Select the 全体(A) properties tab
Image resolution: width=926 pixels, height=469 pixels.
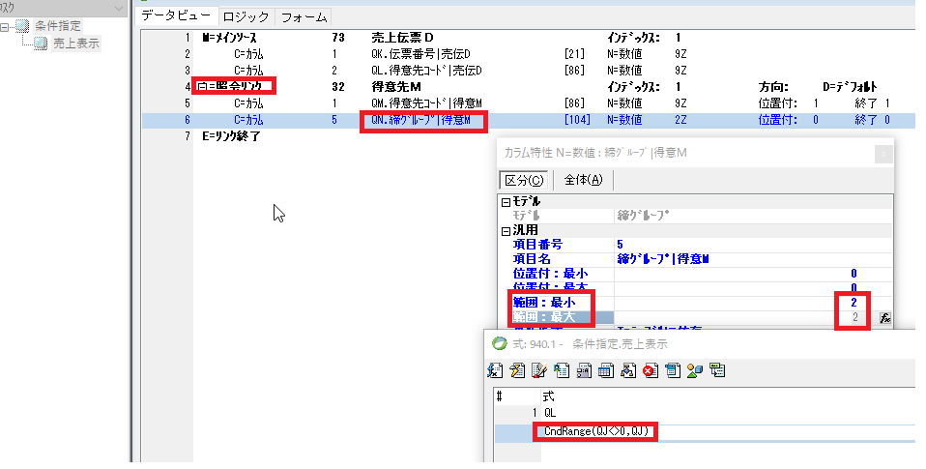pos(583,180)
